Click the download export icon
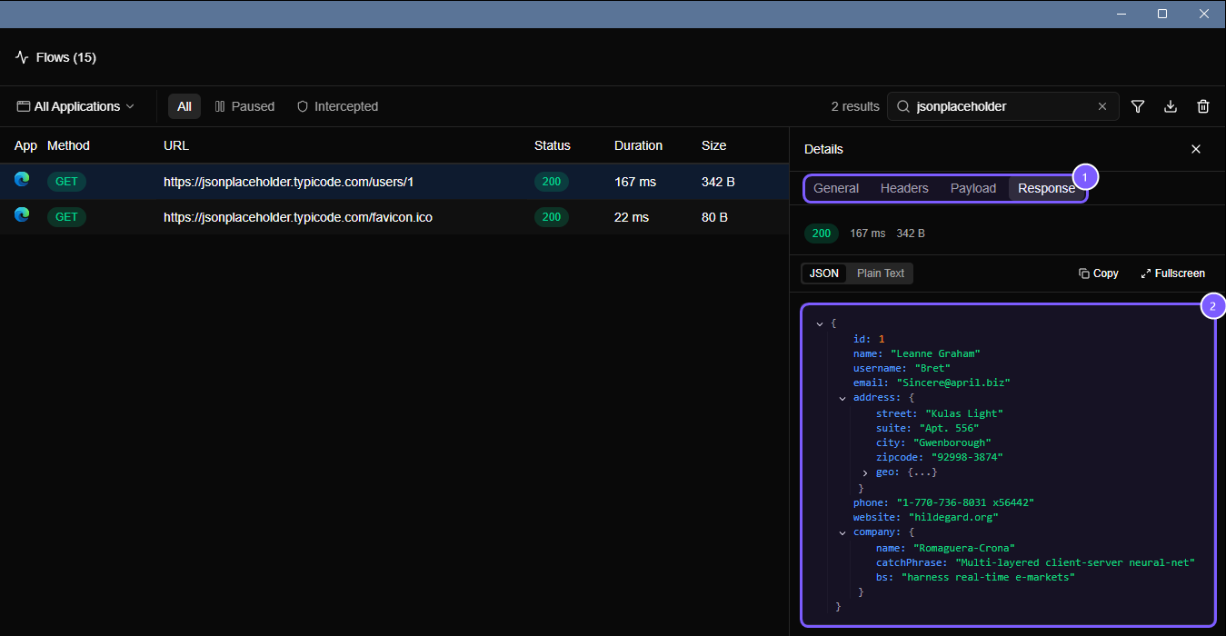Screen dimensions: 1226x636 [1171, 106]
